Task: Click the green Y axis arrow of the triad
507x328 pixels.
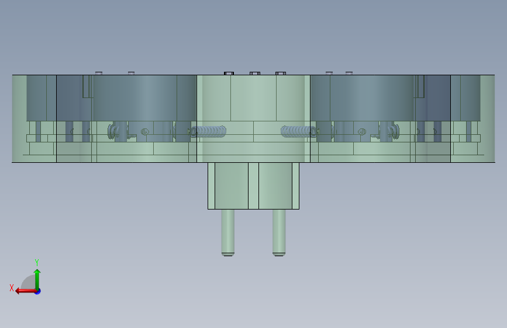Action: click(x=37, y=280)
